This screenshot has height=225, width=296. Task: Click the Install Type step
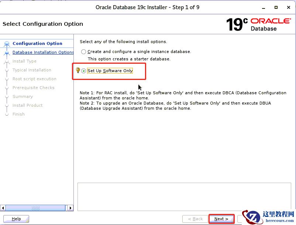(24, 61)
